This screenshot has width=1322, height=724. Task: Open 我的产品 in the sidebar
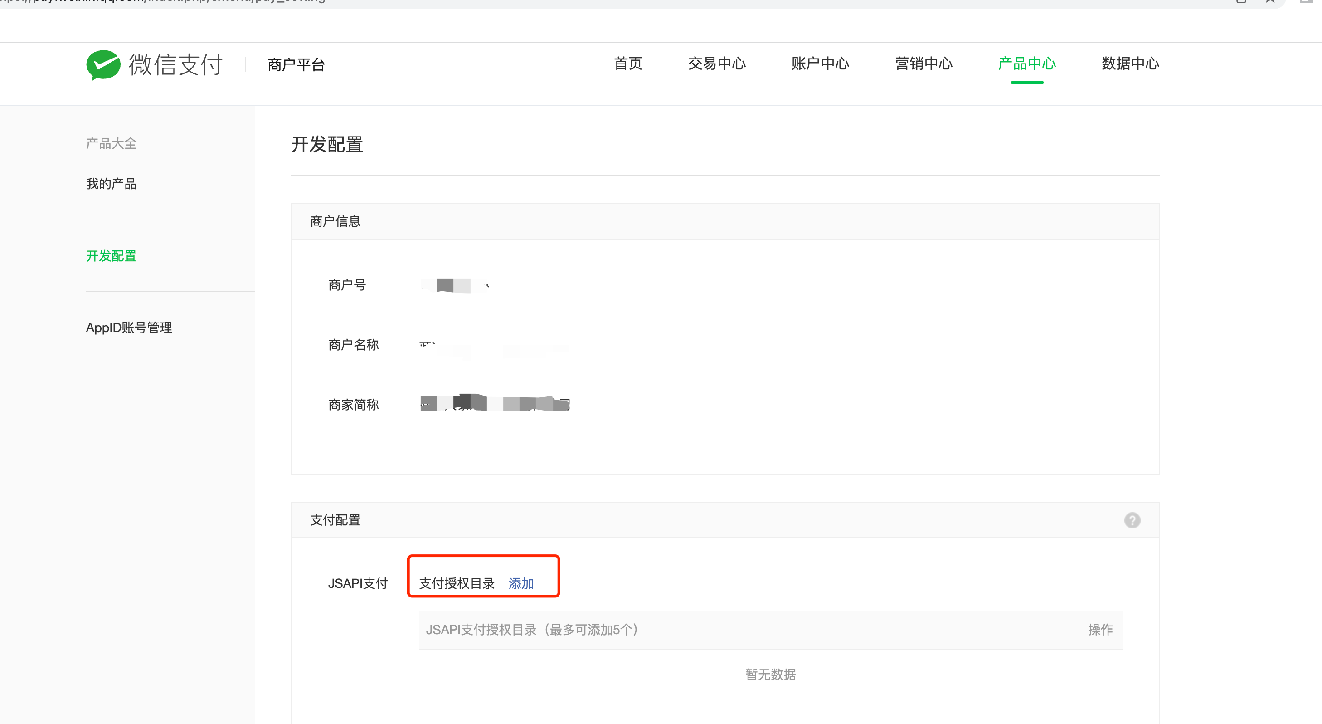click(112, 184)
